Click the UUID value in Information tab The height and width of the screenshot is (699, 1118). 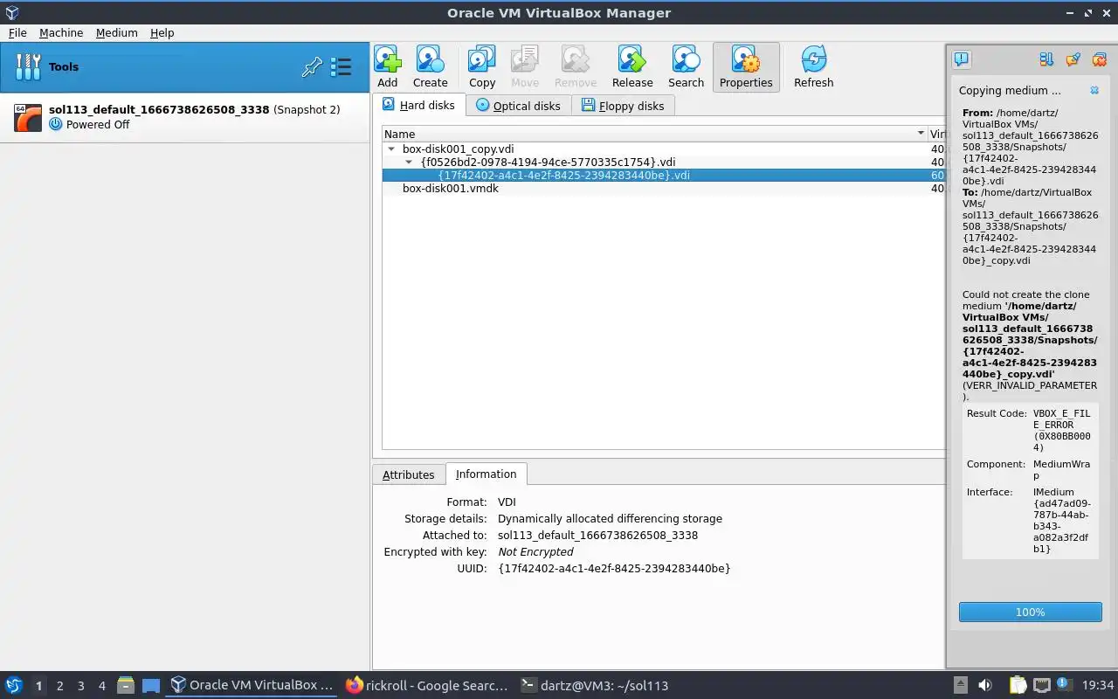[x=614, y=569]
